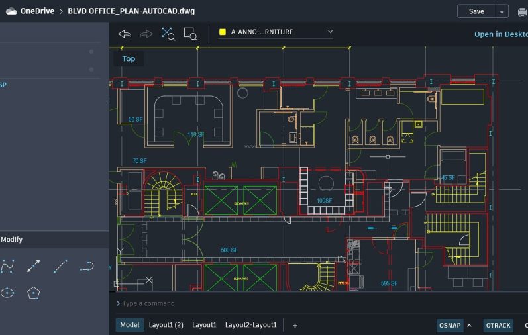Select the Polygon drawing tool
Image resolution: width=528 pixels, height=335 pixels.
tap(34, 293)
